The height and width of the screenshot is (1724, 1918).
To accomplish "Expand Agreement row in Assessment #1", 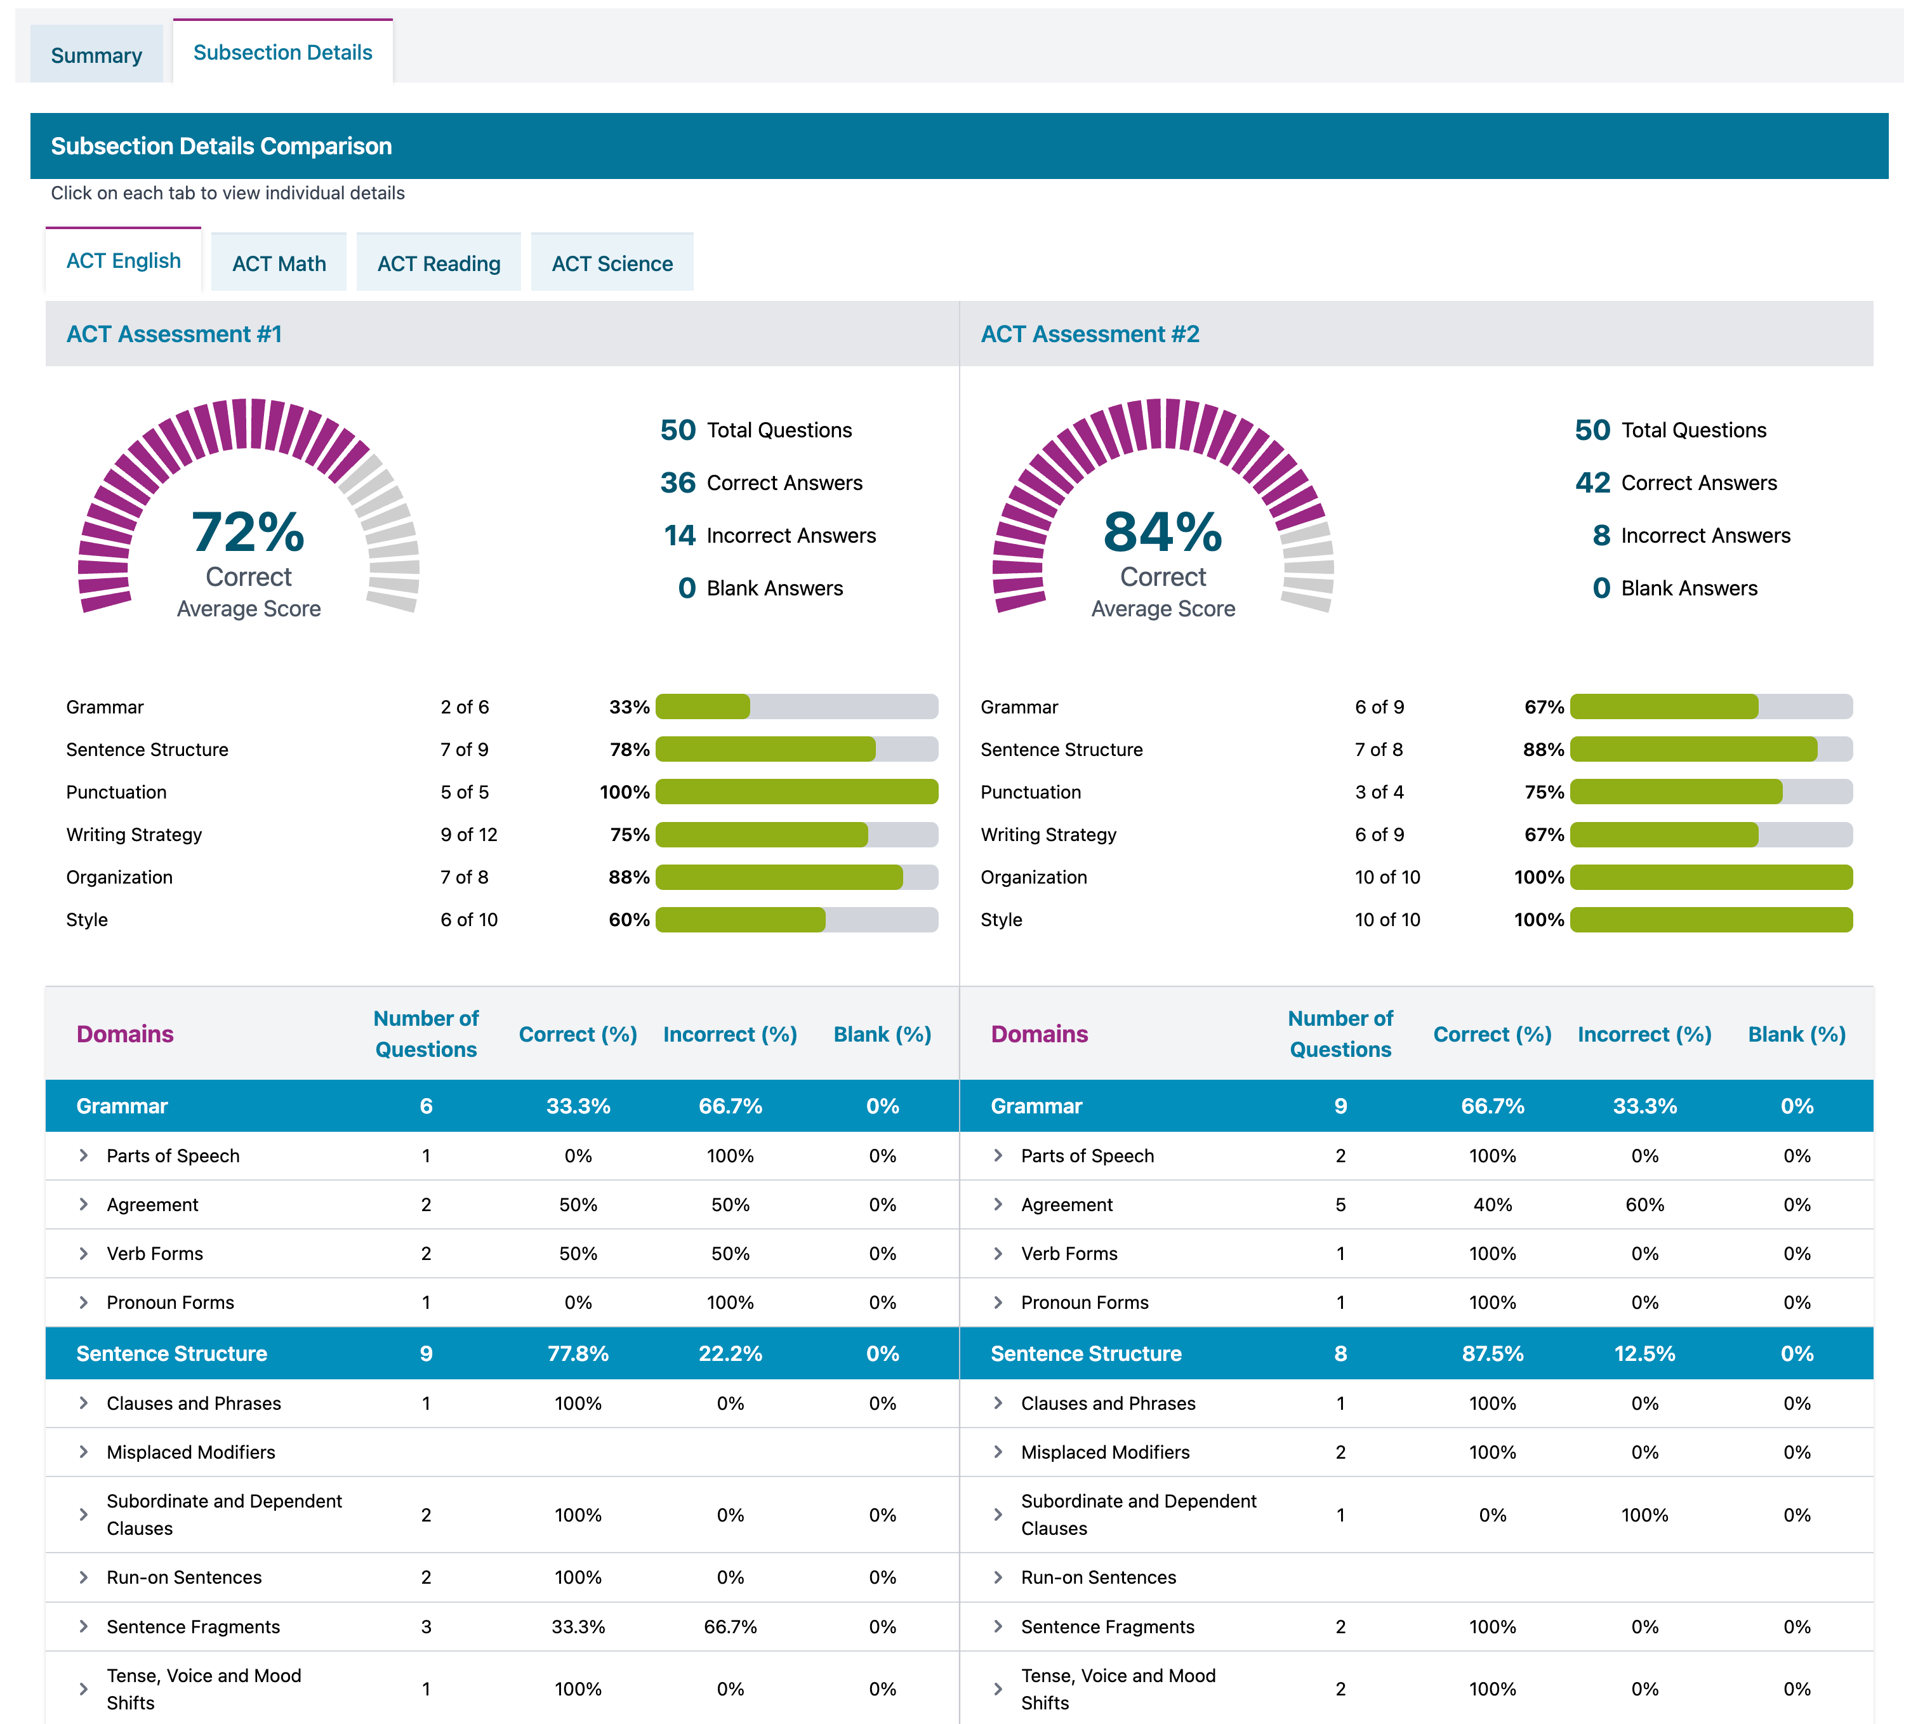I will click(84, 1205).
